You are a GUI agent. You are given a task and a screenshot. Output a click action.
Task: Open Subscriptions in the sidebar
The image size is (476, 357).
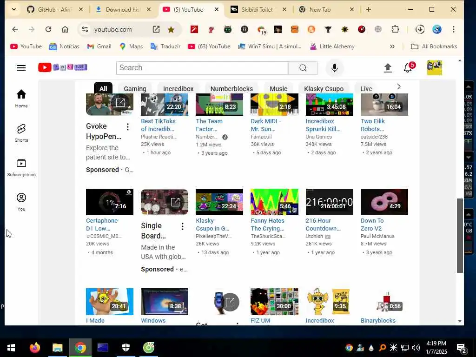coord(21,167)
